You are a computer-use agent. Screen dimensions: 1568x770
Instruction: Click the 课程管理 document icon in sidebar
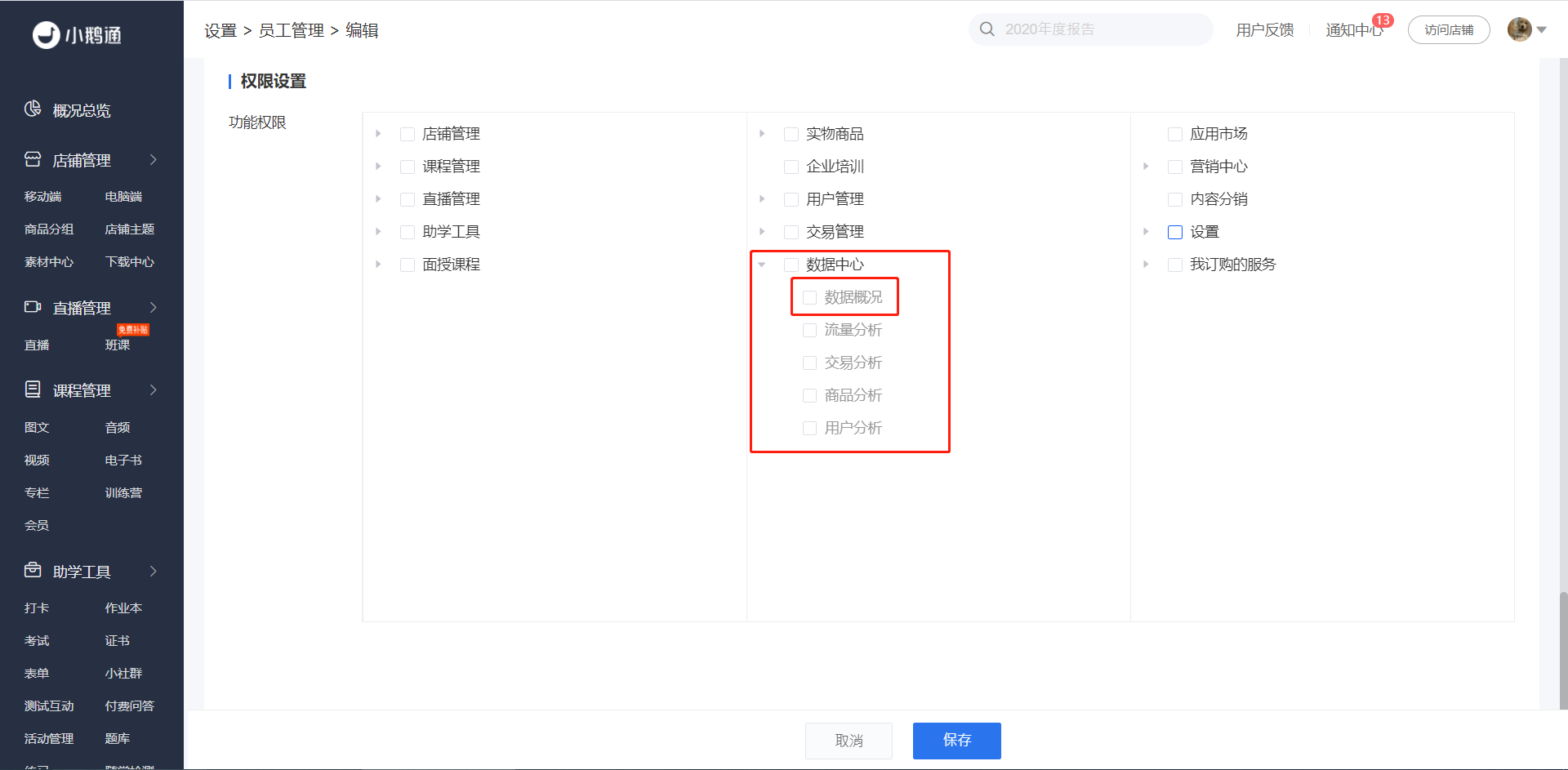click(33, 389)
